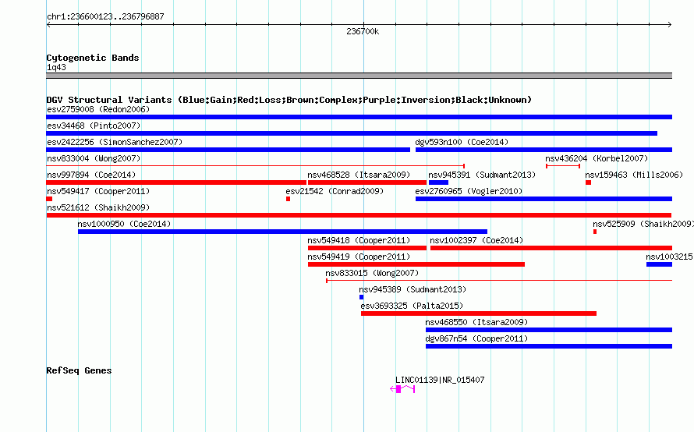The height and width of the screenshot is (432, 694).
Task: Click the magenta LINC01139 gene glyph
Action: 402,389
